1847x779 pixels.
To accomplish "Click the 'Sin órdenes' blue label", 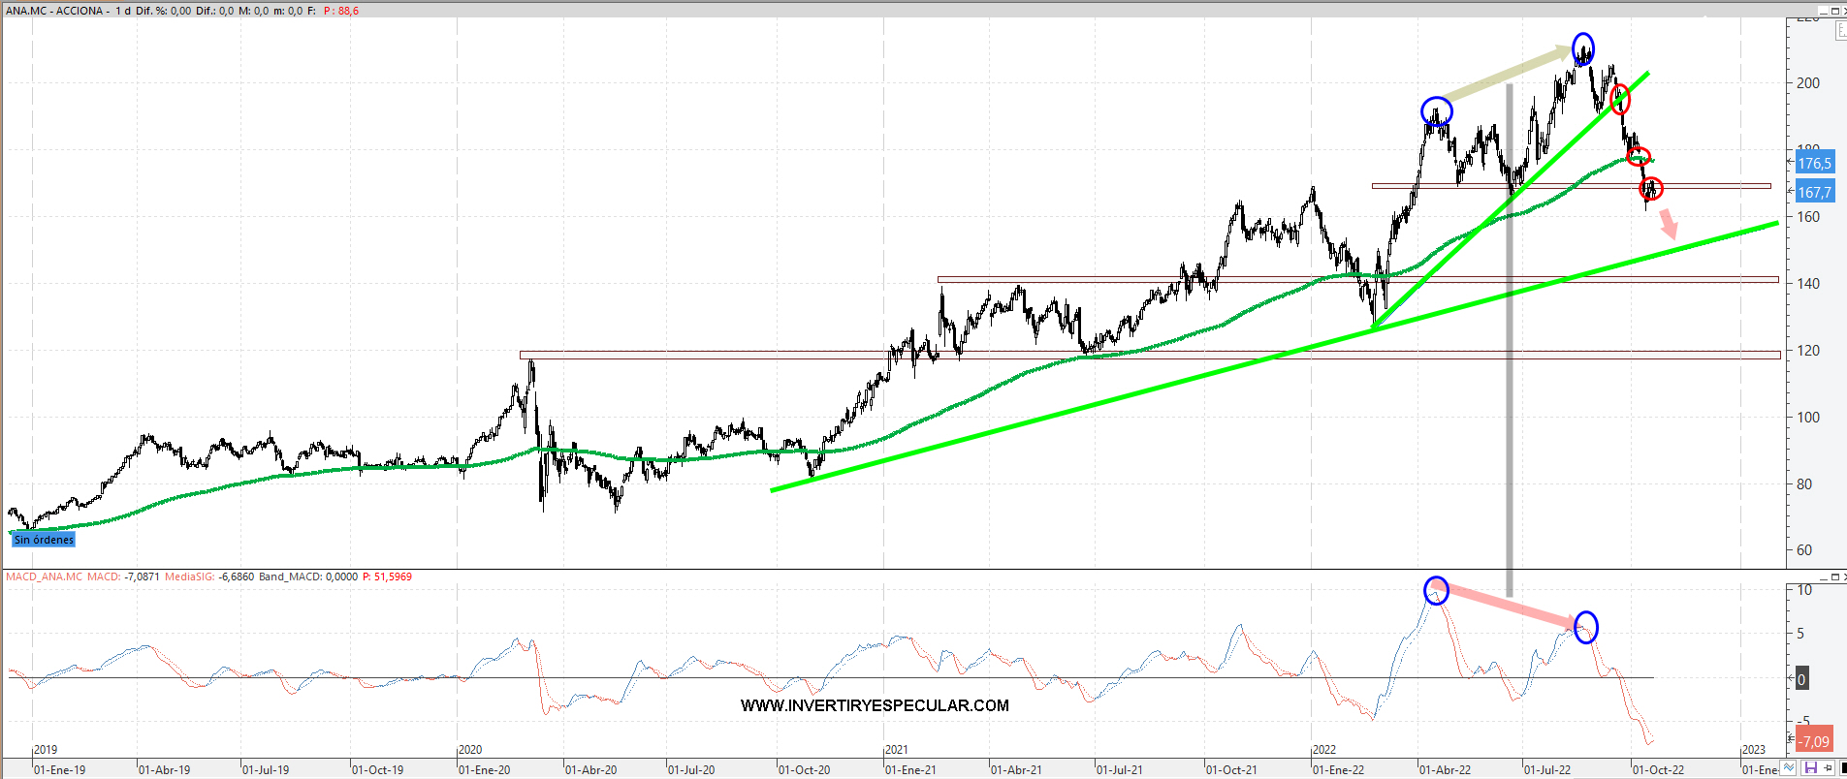I will tap(44, 540).
